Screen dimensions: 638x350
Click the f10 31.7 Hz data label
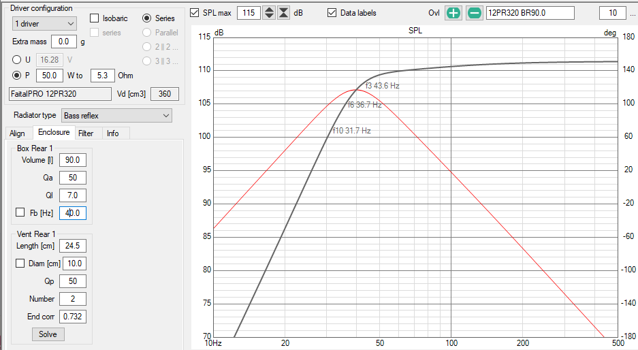pos(352,131)
